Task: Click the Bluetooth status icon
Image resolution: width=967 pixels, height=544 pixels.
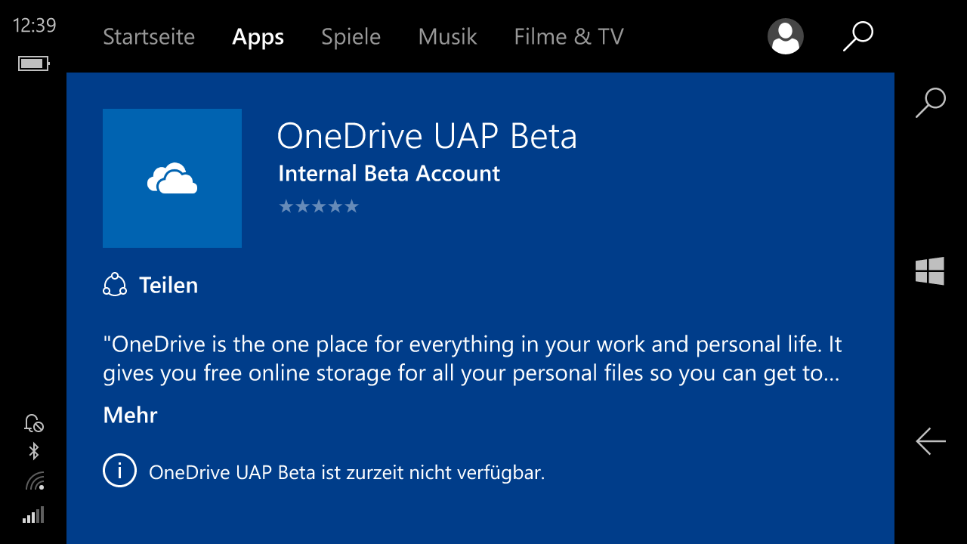Action: click(x=34, y=452)
